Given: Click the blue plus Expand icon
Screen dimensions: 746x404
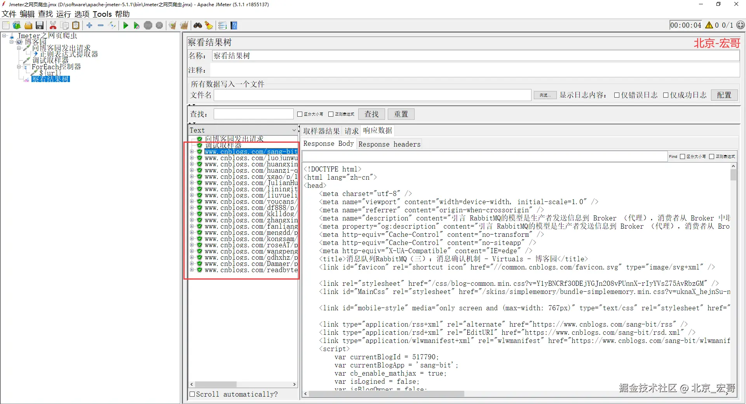Looking at the screenshot, I should point(89,26).
